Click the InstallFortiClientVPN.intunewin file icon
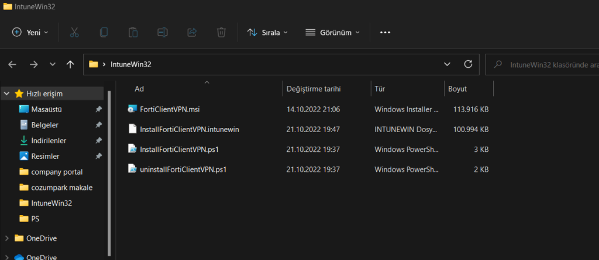The width and height of the screenshot is (599, 260). coord(132,129)
